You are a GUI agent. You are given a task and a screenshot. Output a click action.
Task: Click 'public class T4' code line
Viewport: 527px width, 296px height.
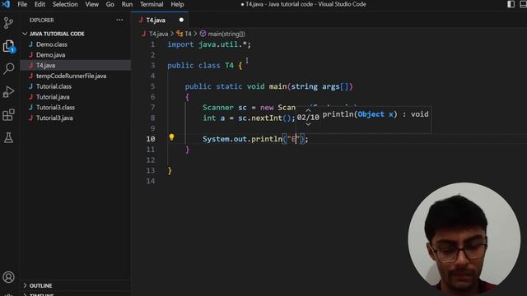pos(205,66)
